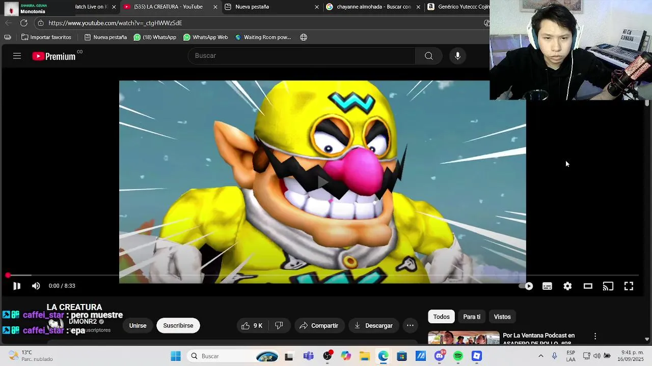The height and width of the screenshot is (366, 652).
Task: Open Spotify from taskbar
Action: 458,356
